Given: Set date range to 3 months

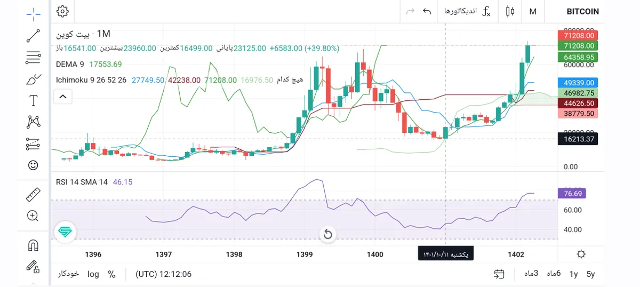Looking at the screenshot, I should 531,274.
